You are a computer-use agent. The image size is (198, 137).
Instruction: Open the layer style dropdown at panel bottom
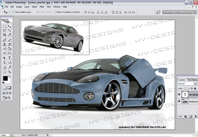pos(185,117)
